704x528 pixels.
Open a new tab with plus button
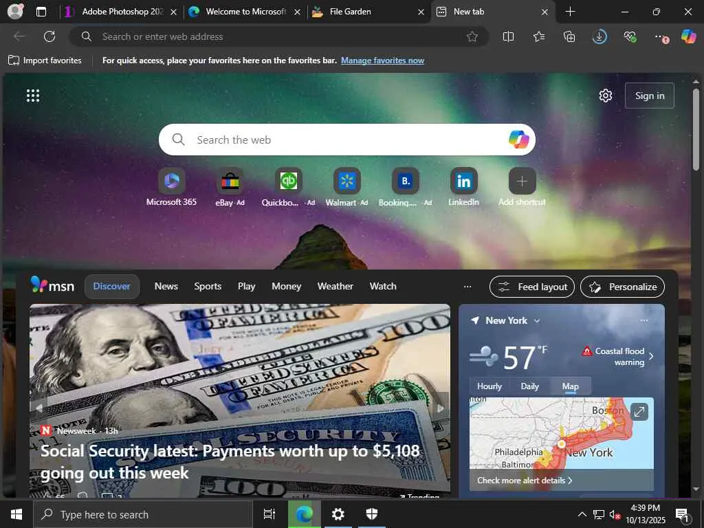pyautogui.click(x=570, y=12)
